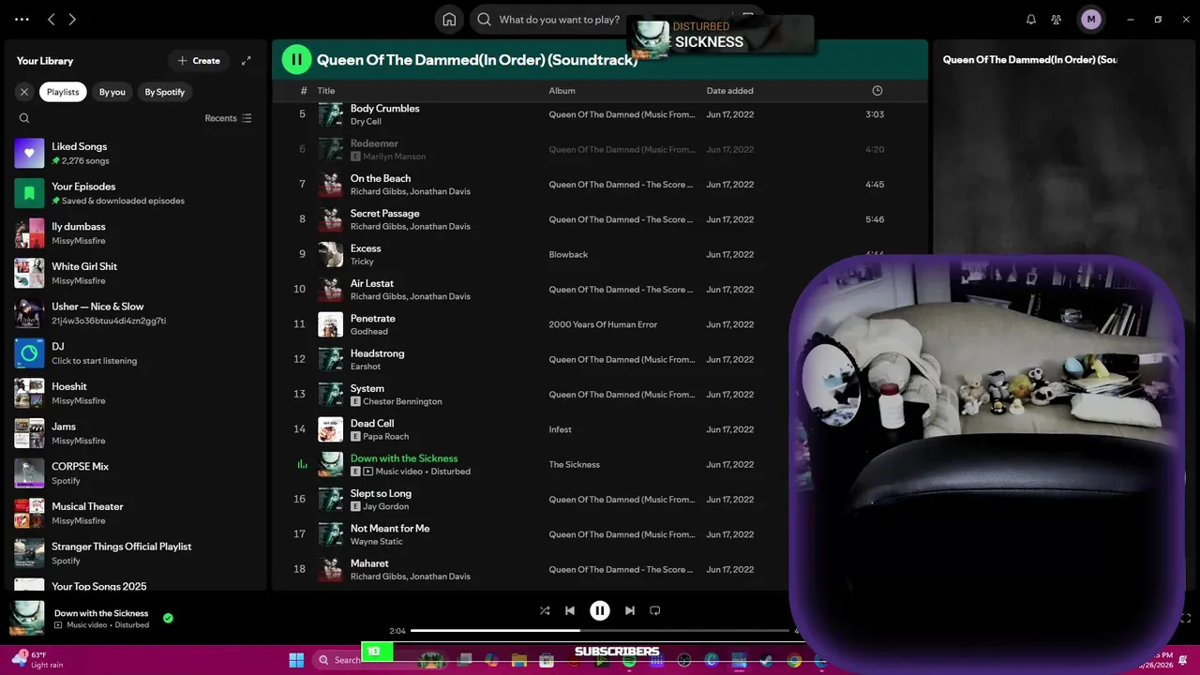Screen dimensions: 1200x675
Task: Open artist link 'Chester Bennington'
Action: (x=402, y=401)
